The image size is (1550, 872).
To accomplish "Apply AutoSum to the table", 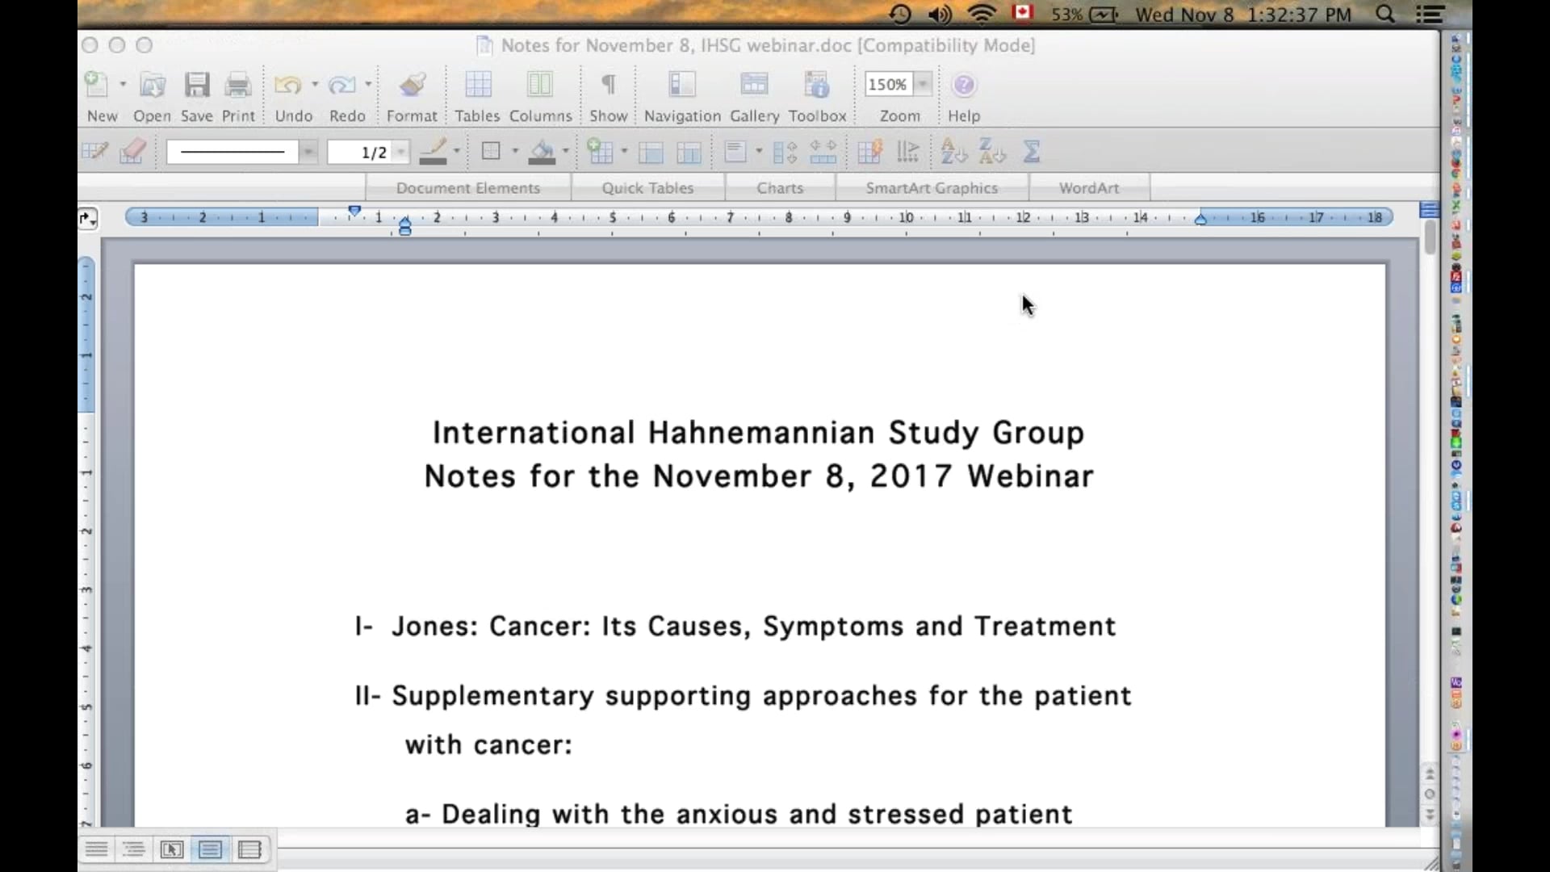I will coord(1033,151).
